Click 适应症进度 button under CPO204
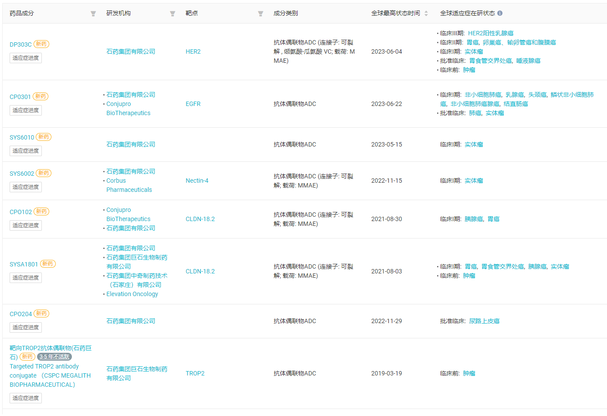607x416 pixels. [x=26, y=327]
